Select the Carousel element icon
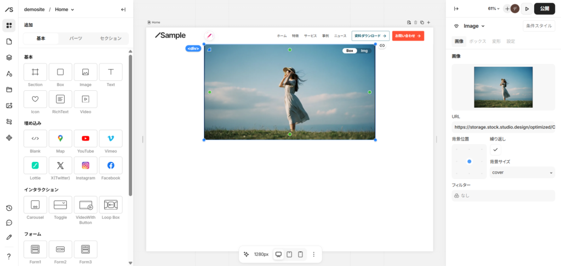This screenshot has height=266, width=561. click(x=35, y=205)
